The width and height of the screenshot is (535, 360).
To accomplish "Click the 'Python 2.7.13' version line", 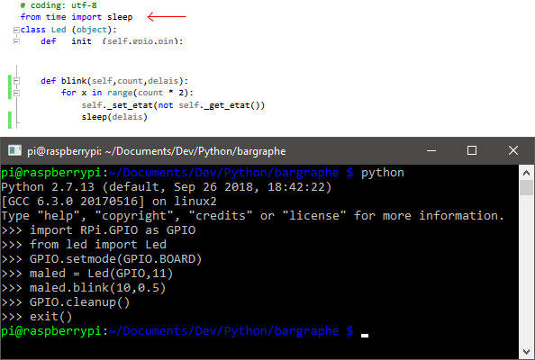I will [x=166, y=187].
